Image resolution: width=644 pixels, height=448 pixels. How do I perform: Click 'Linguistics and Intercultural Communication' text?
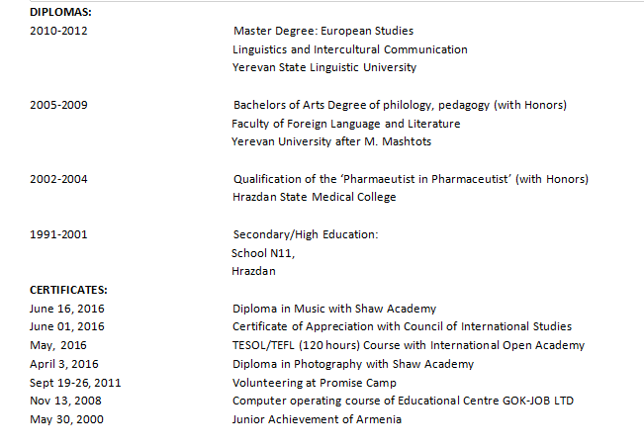[349, 49]
